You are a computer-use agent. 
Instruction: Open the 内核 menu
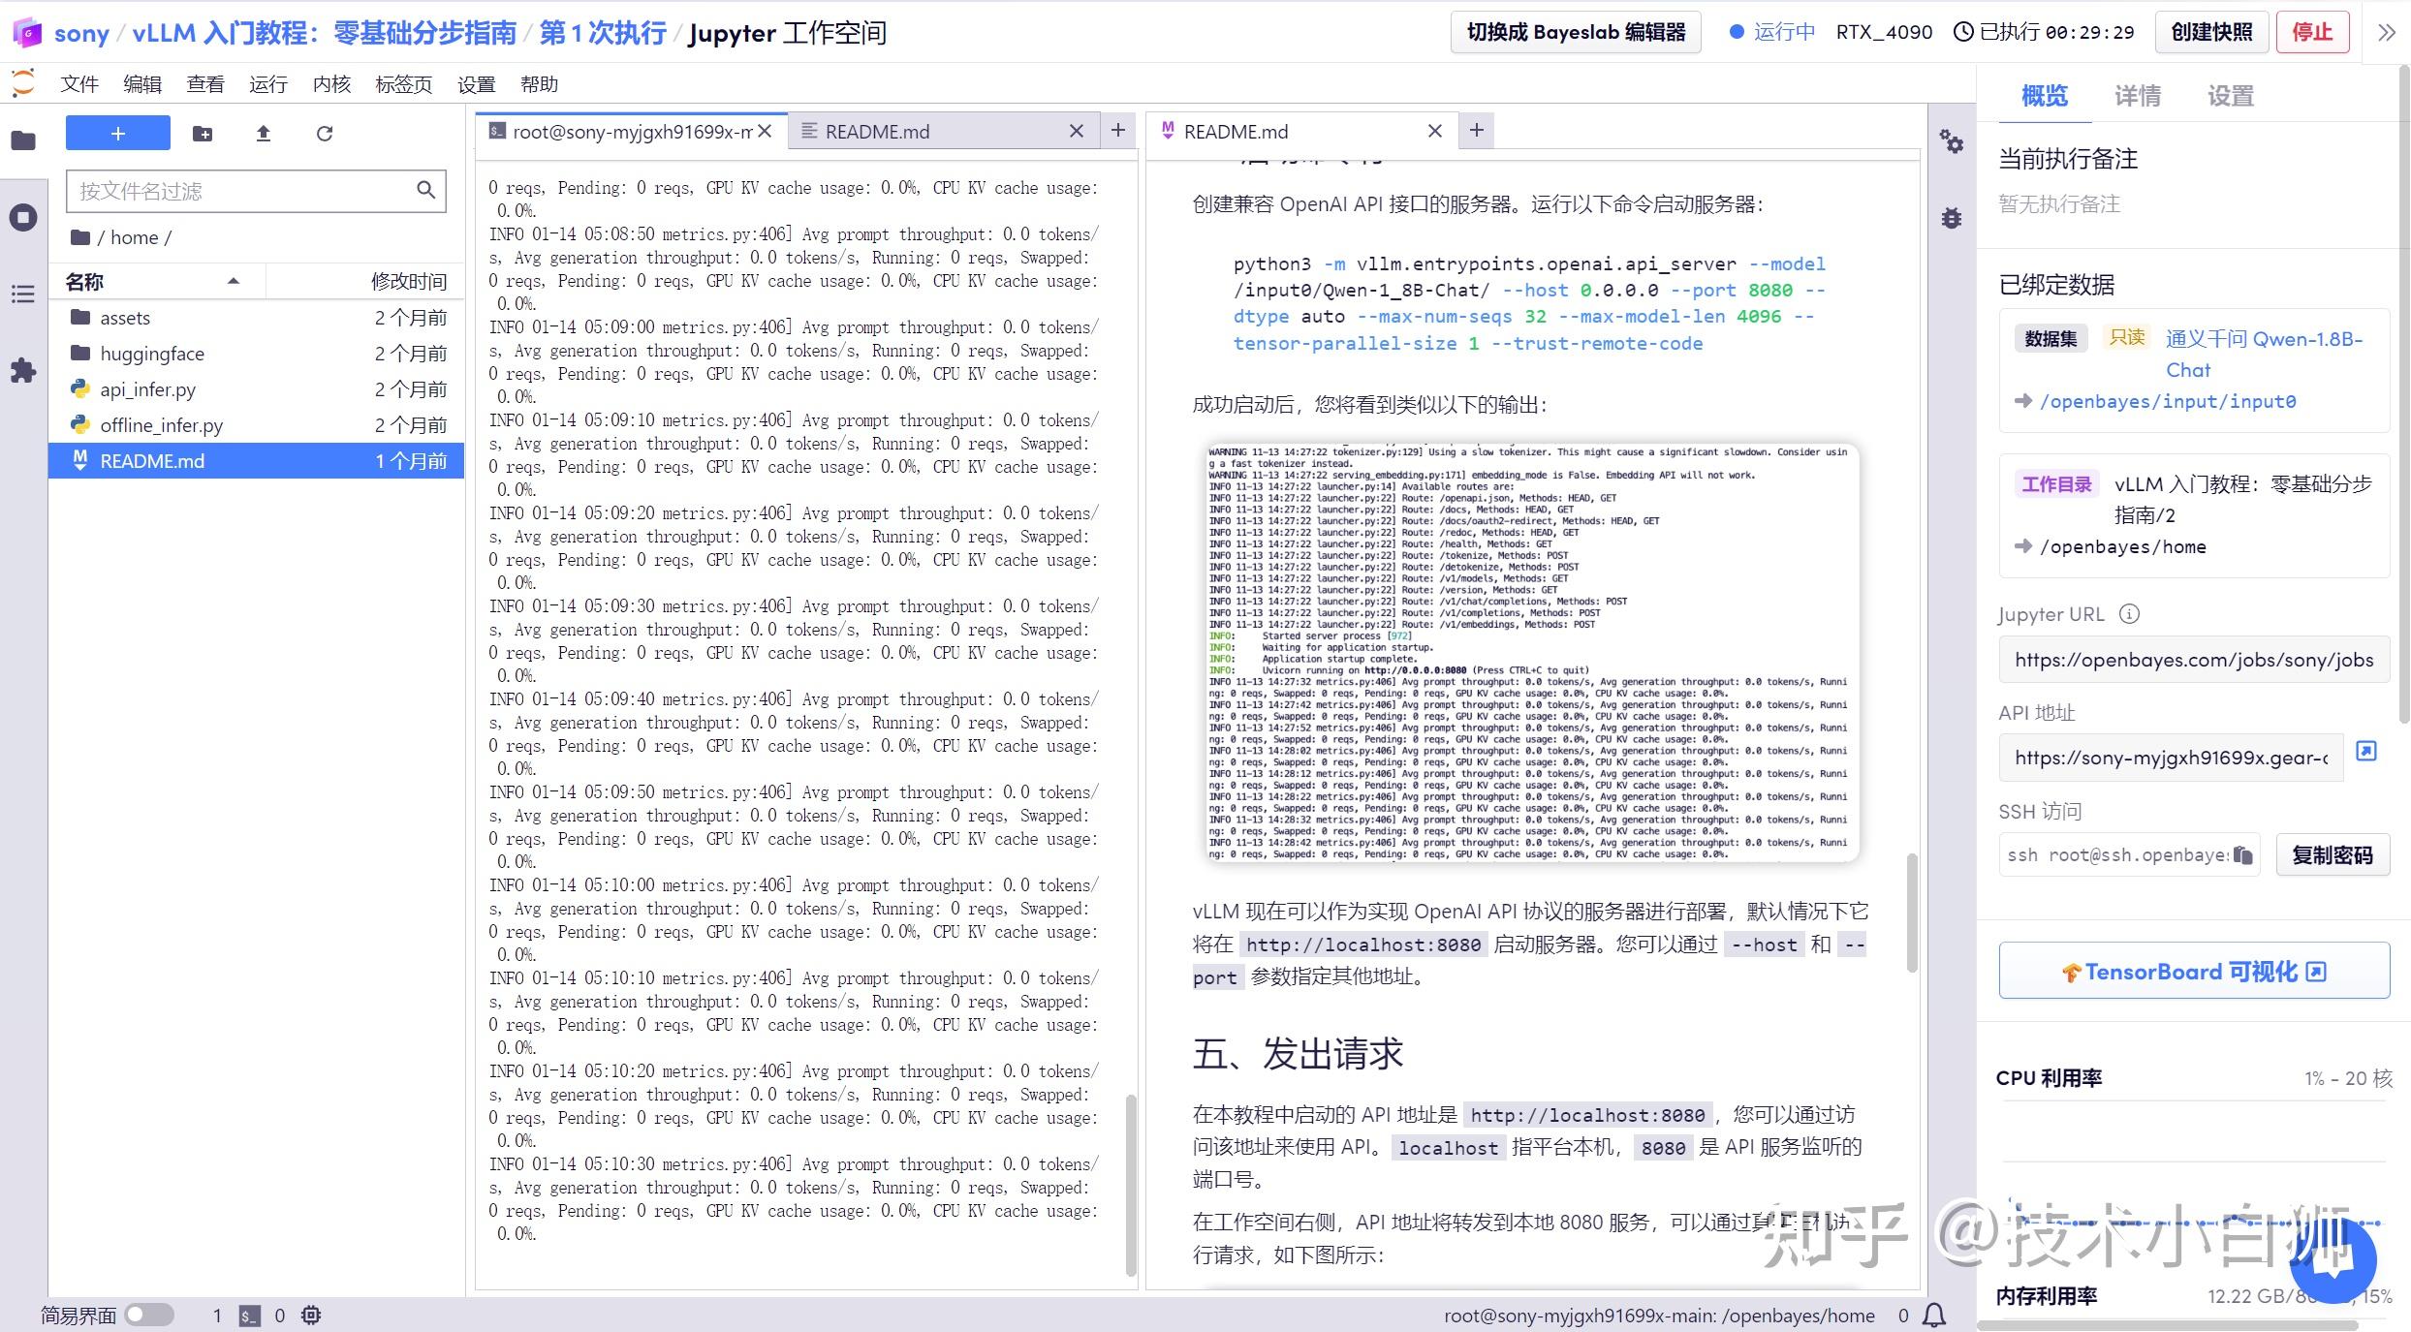(x=331, y=84)
